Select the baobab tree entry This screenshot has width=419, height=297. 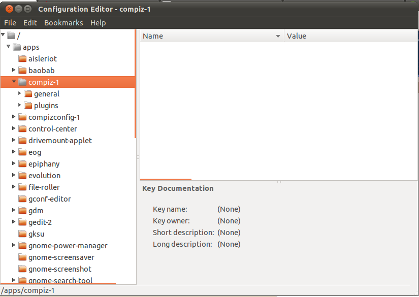pos(42,70)
